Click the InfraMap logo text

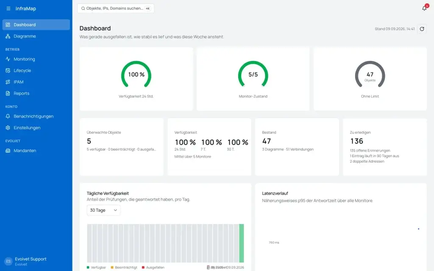[x=26, y=8]
